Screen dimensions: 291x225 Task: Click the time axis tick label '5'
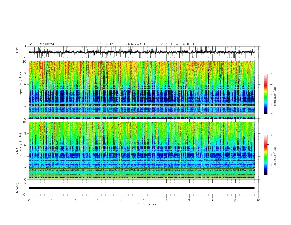144,200
